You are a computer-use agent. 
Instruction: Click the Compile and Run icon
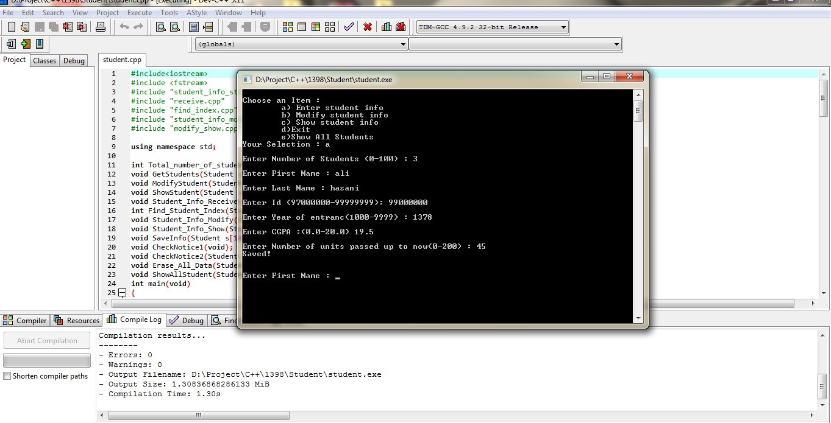pyautogui.click(x=316, y=27)
